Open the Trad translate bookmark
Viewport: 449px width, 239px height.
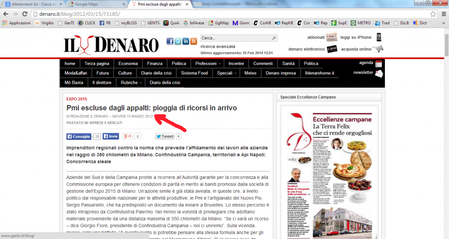click(x=382, y=23)
